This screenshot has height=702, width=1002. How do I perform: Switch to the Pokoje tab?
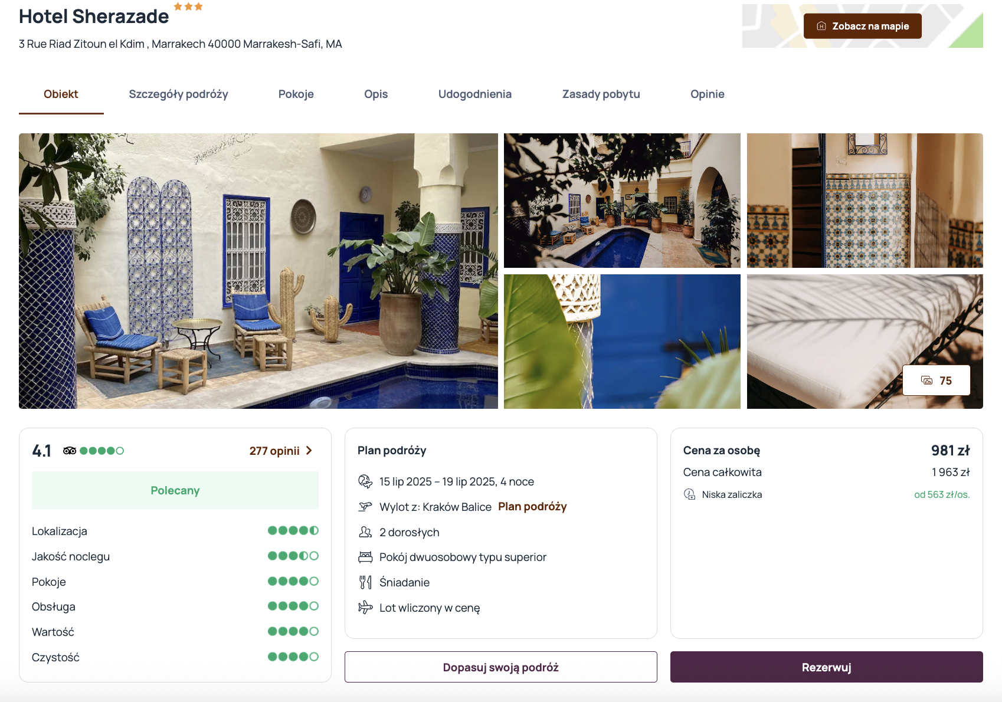point(296,94)
